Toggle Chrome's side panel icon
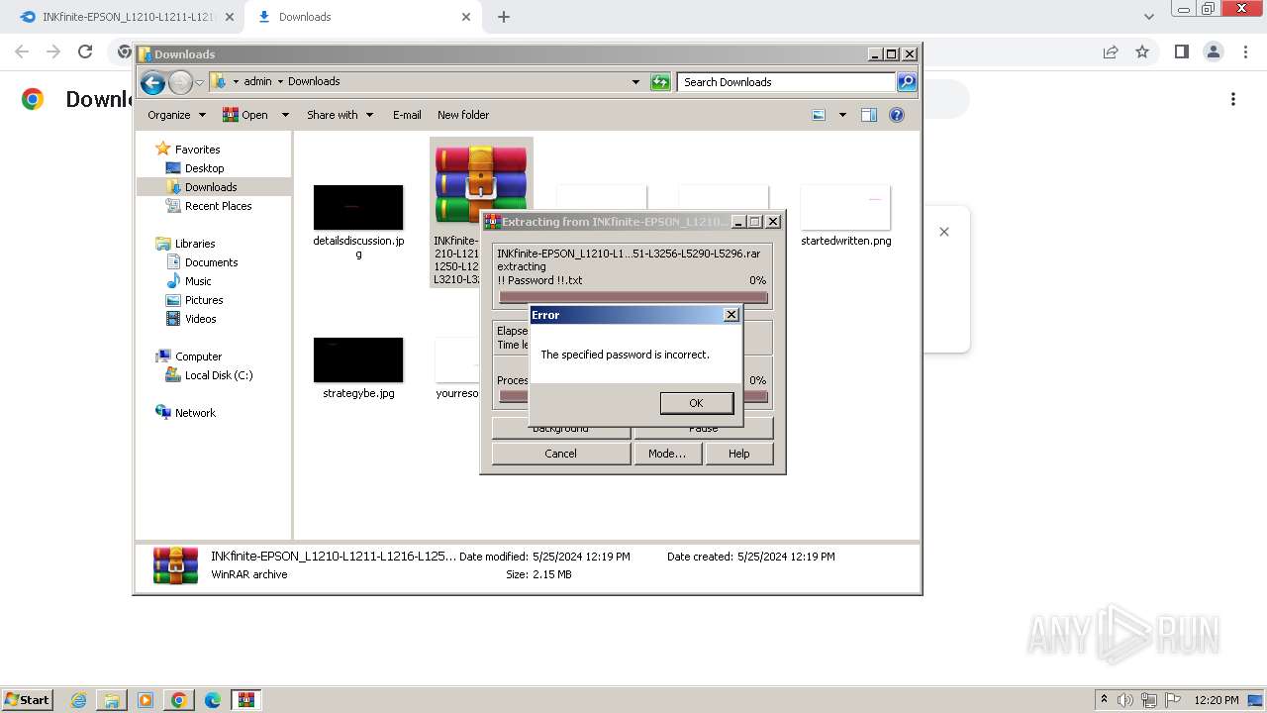 pyautogui.click(x=1181, y=51)
